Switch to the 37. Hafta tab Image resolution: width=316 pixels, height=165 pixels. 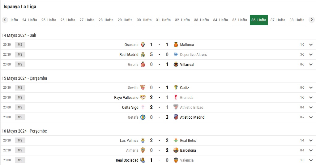278,20
